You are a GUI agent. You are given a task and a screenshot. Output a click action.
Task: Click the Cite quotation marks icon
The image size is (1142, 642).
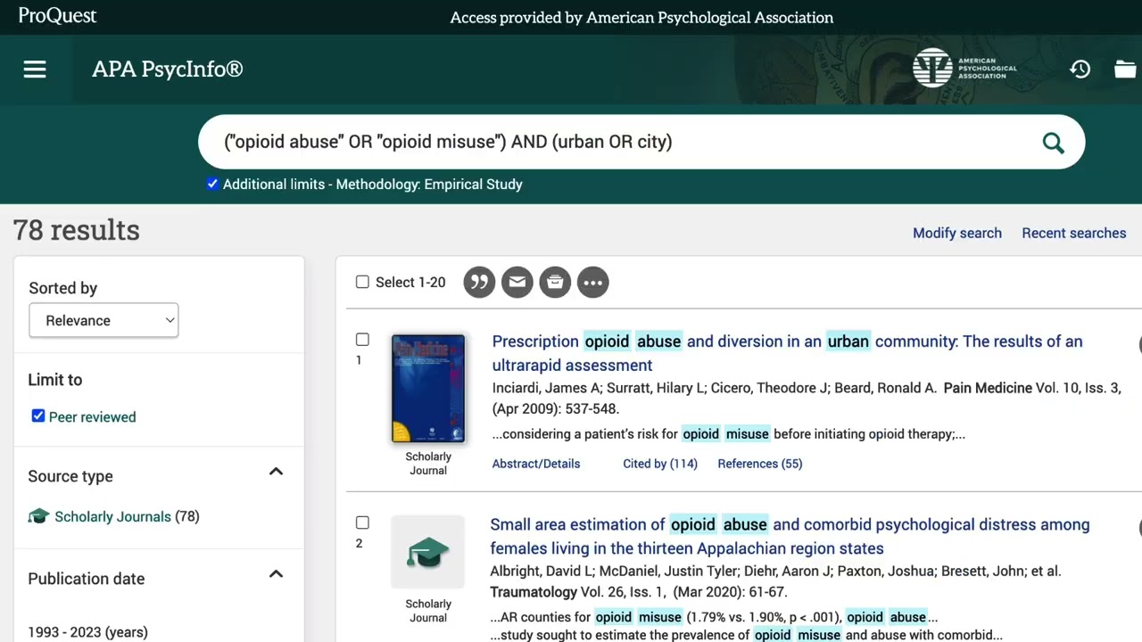tap(479, 283)
